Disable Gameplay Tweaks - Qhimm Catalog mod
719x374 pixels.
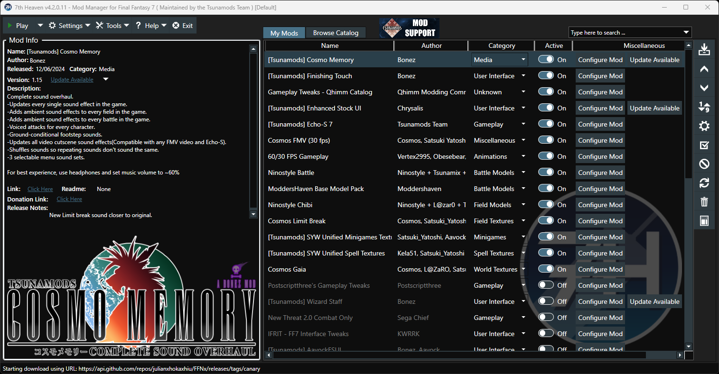[x=546, y=92]
